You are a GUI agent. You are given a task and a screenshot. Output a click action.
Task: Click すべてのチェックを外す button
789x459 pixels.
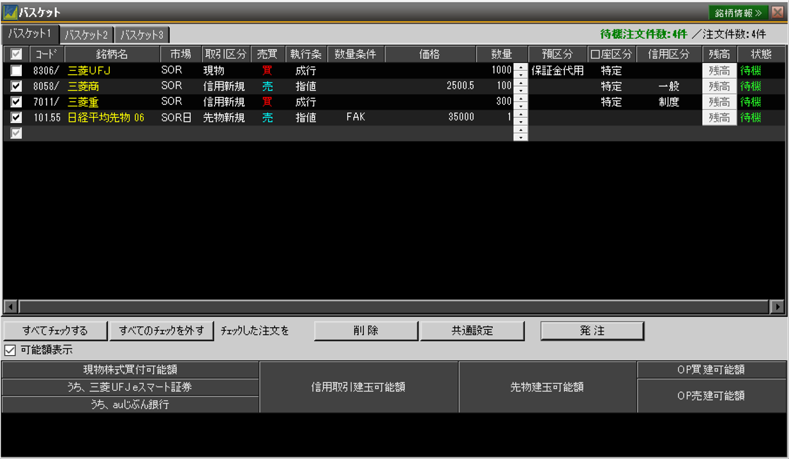point(160,331)
